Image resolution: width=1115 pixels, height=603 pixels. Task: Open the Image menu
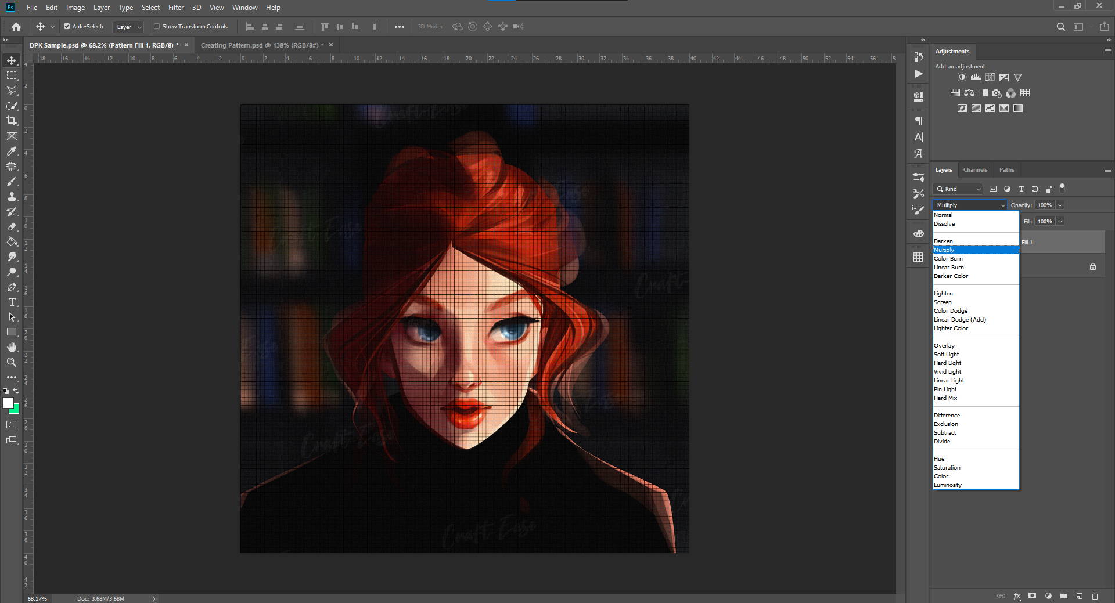(x=75, y=8)
